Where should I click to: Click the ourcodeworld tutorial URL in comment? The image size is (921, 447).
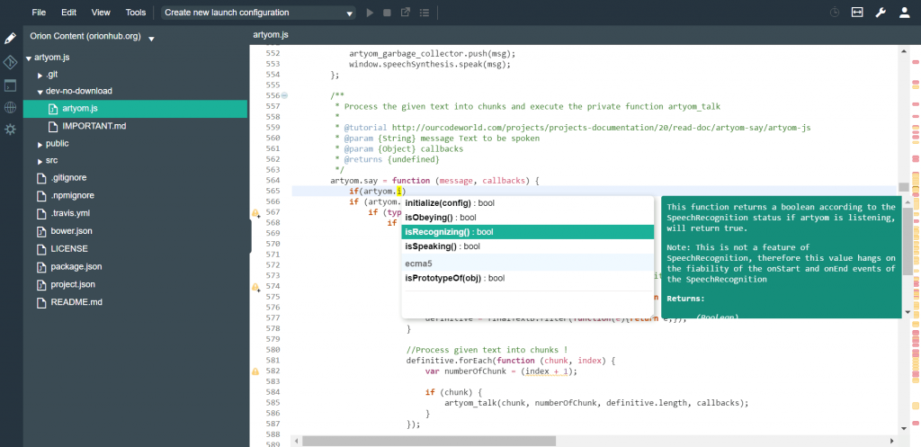click(x=601, y=128)
